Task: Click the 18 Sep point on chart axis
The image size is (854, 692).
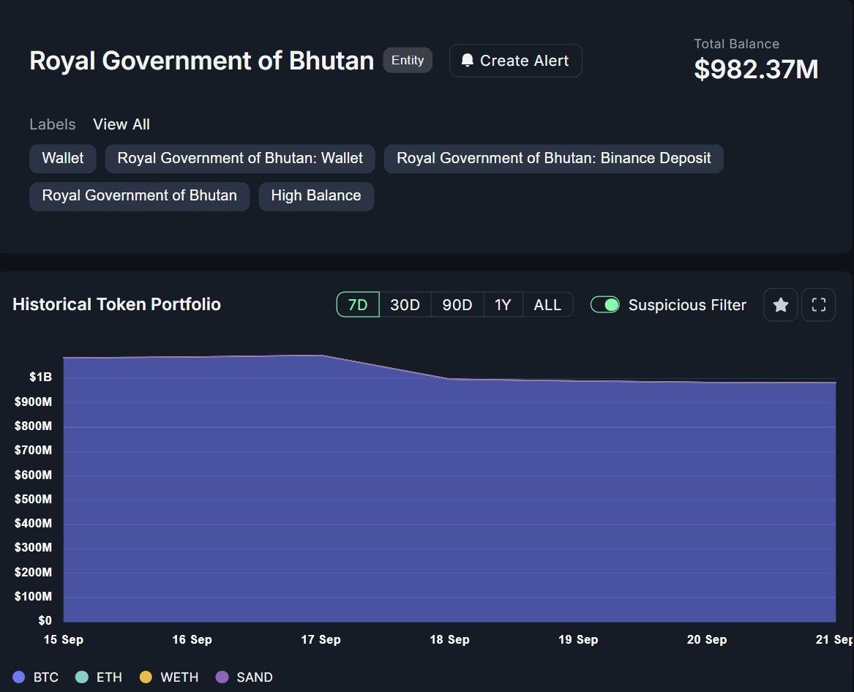Action: pyautogui.click(x=449, y=639)
